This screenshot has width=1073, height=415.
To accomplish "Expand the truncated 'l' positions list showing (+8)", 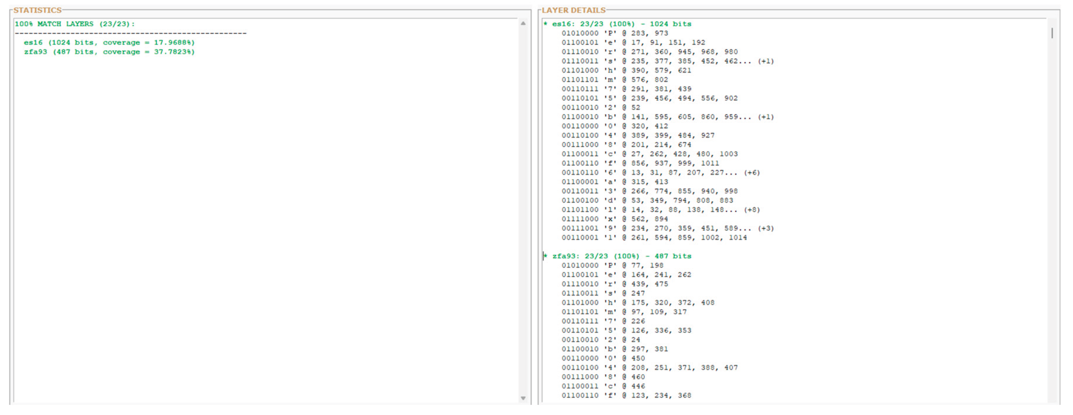I will (x=752, y=209).
